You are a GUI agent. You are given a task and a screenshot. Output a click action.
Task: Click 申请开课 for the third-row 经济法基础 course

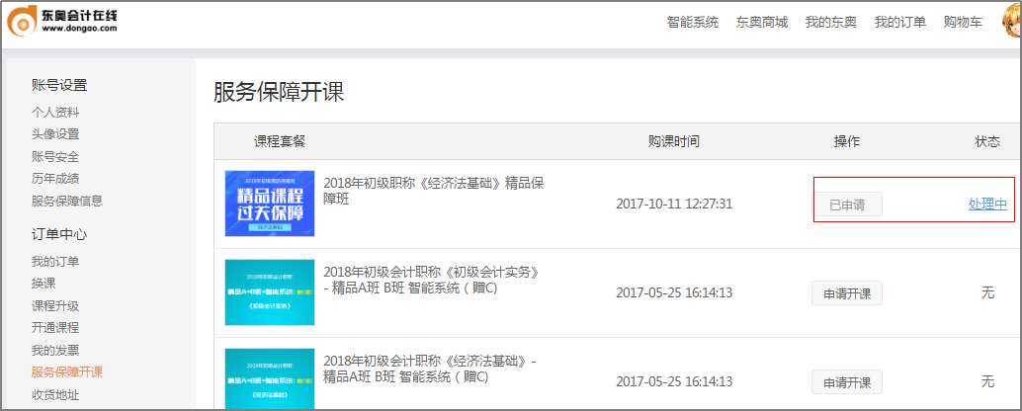(x=847, y=382)
